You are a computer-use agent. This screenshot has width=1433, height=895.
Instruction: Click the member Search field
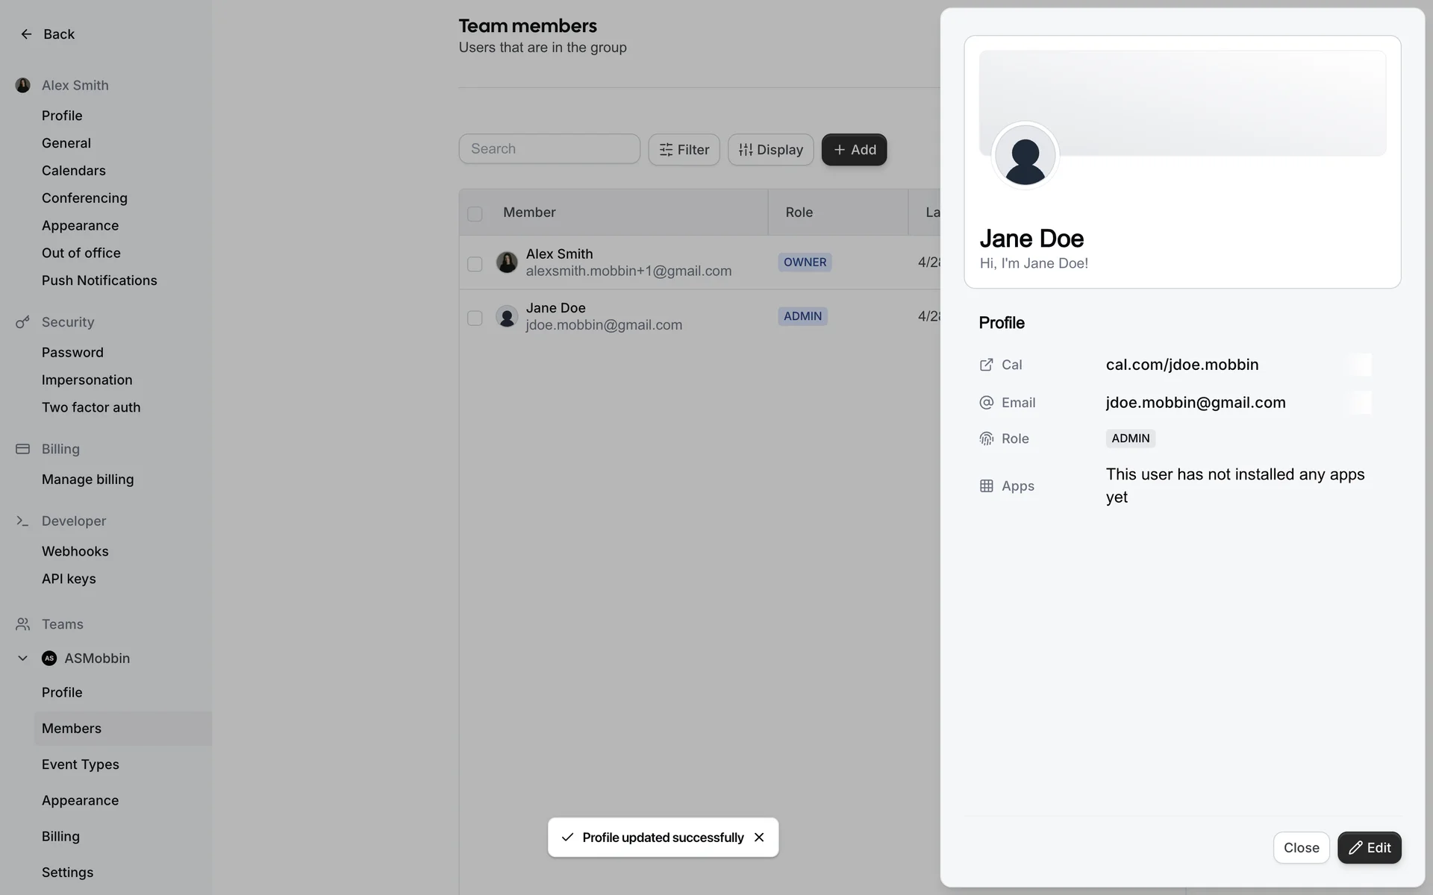(549, 149)
